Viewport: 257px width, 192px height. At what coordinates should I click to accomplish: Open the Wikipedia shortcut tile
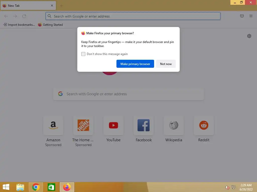tap(174, 125)
